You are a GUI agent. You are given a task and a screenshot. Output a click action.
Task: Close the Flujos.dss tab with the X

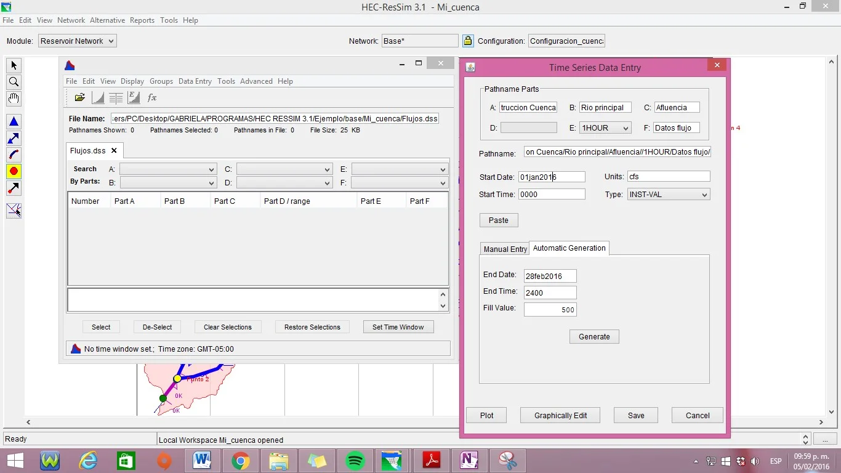pyautogui.click(x=114, y=150)
